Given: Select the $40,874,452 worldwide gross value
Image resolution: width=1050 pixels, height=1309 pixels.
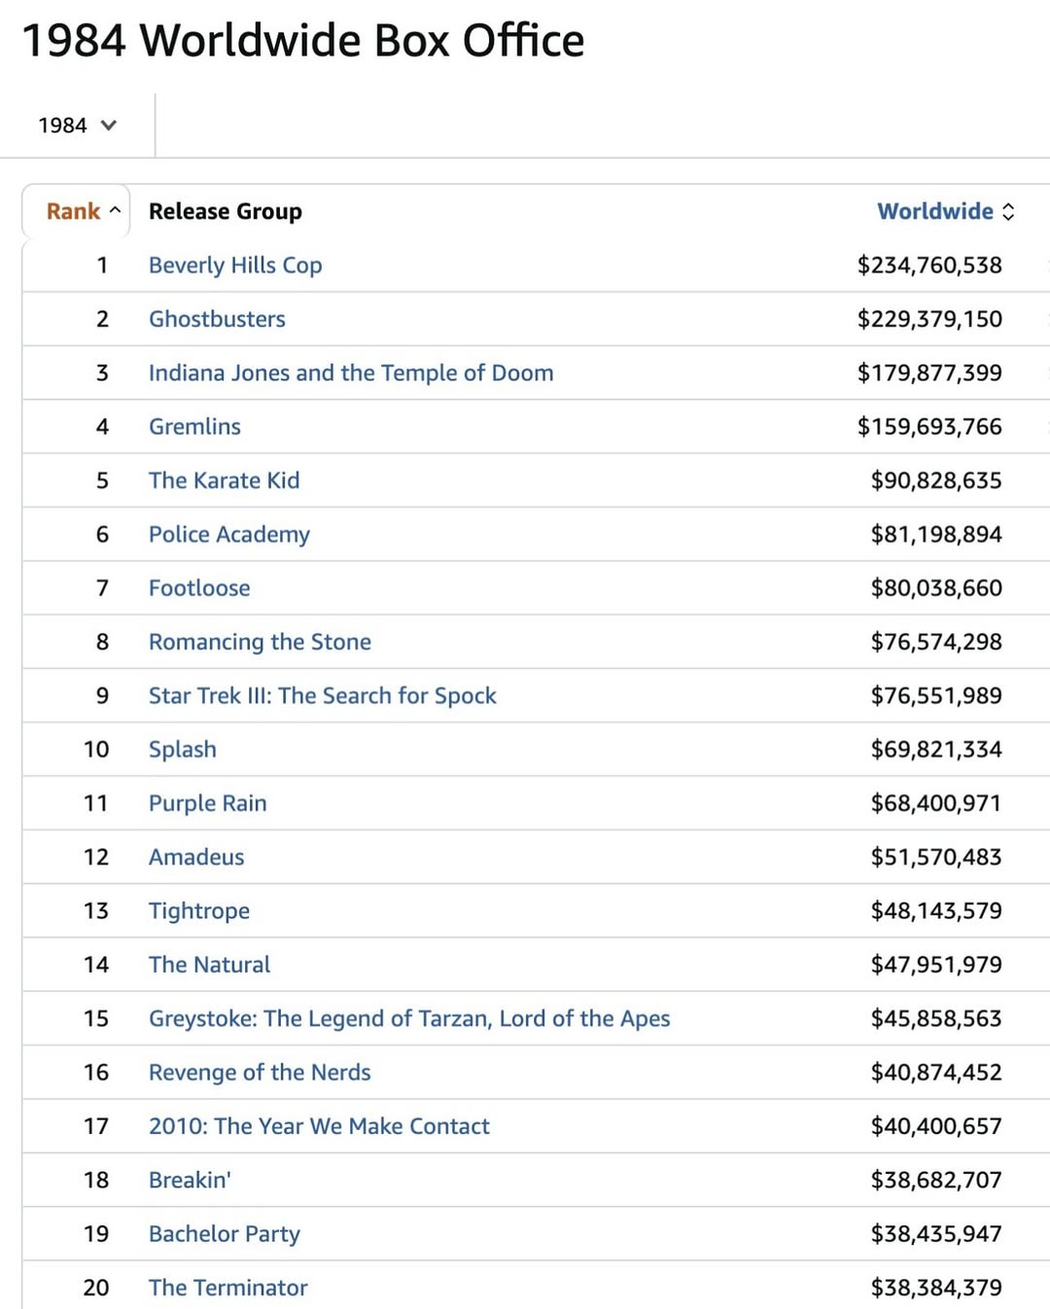Looking at the screenshot, I should pos(936,1072).
